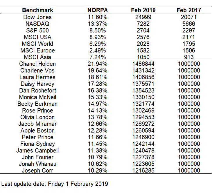This screenshot has width=212, height=194.
Task: Select the NASDAQ benchmark name
Action: pos(37,24)
